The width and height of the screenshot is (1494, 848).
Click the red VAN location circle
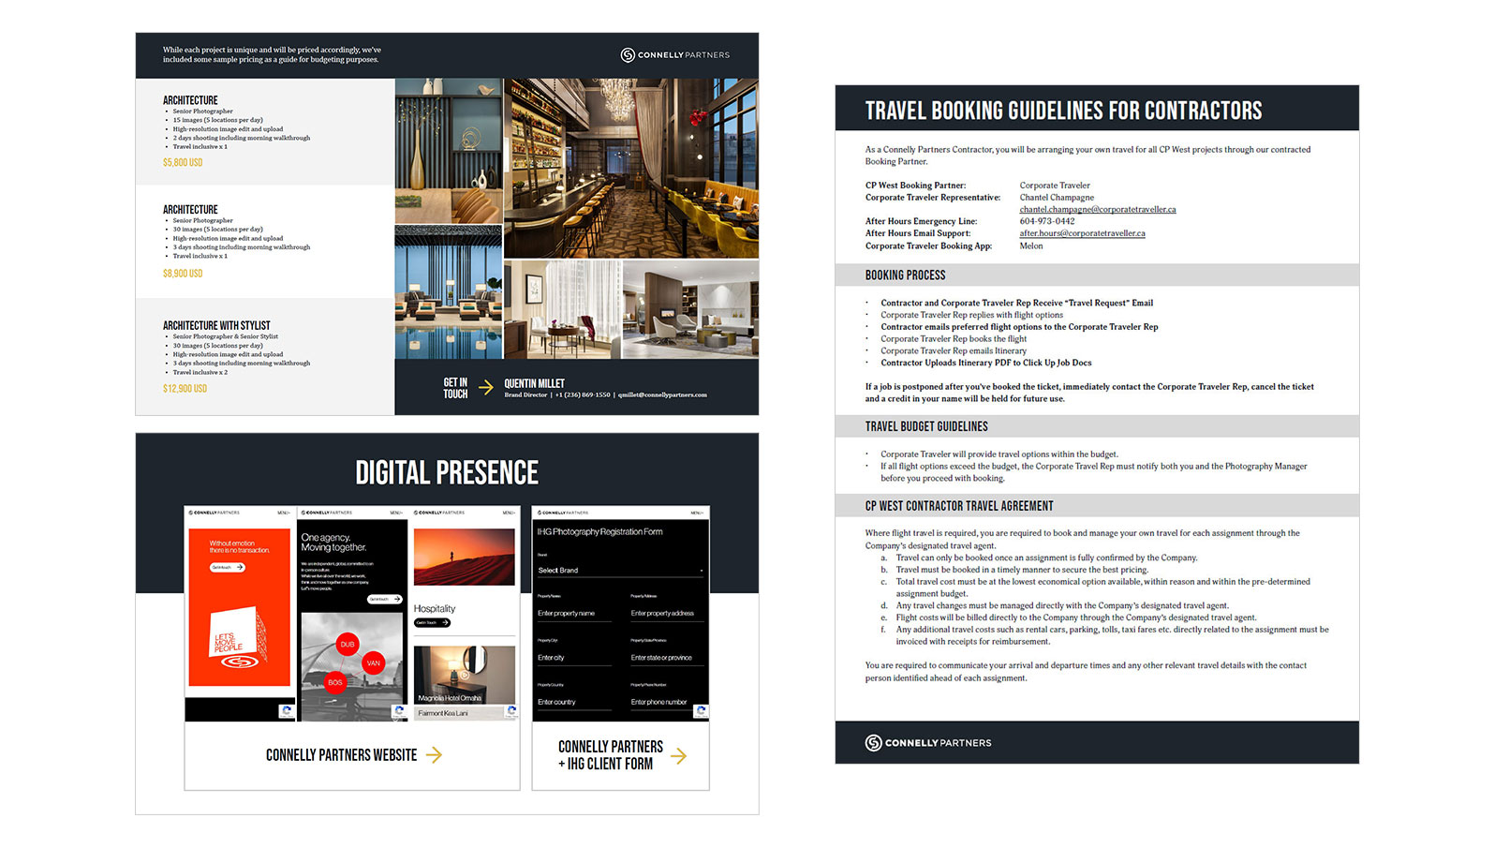[373, 663]
